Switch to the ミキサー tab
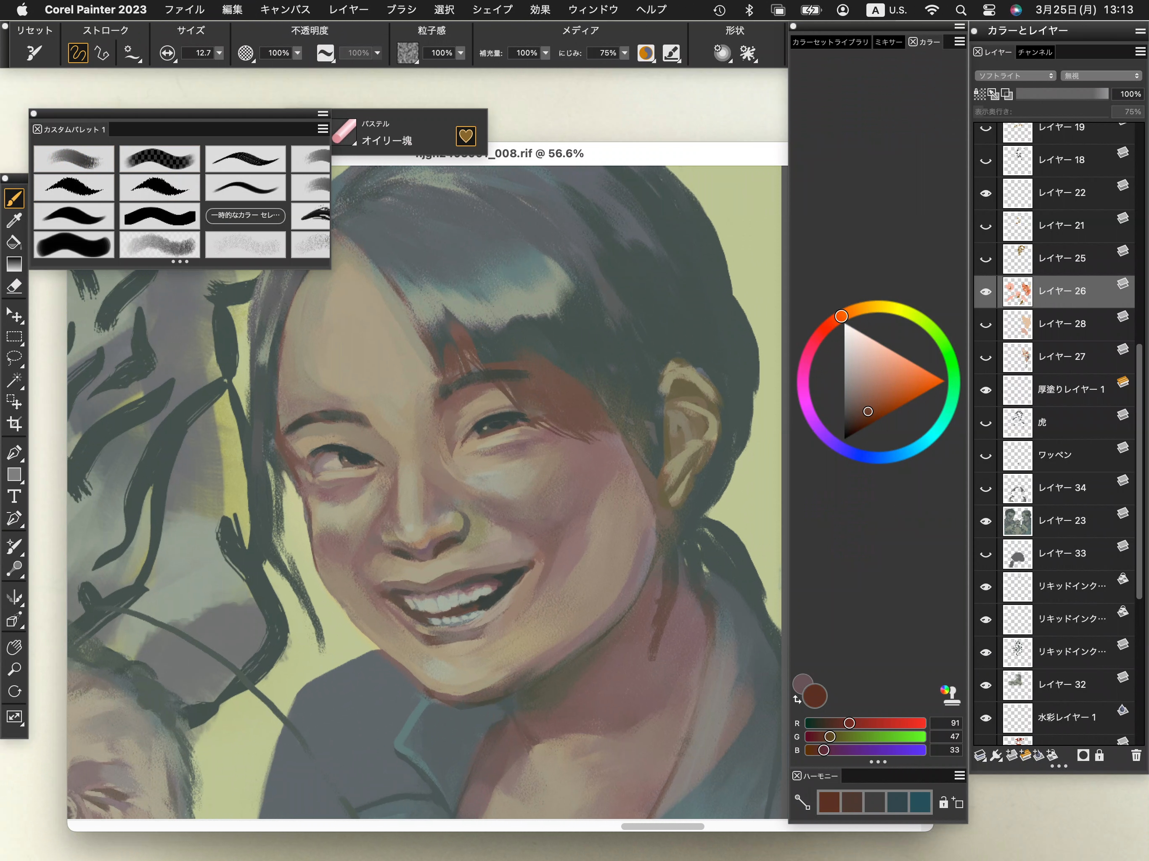Viewport: 1149px width, 861px height. (889, 42)
